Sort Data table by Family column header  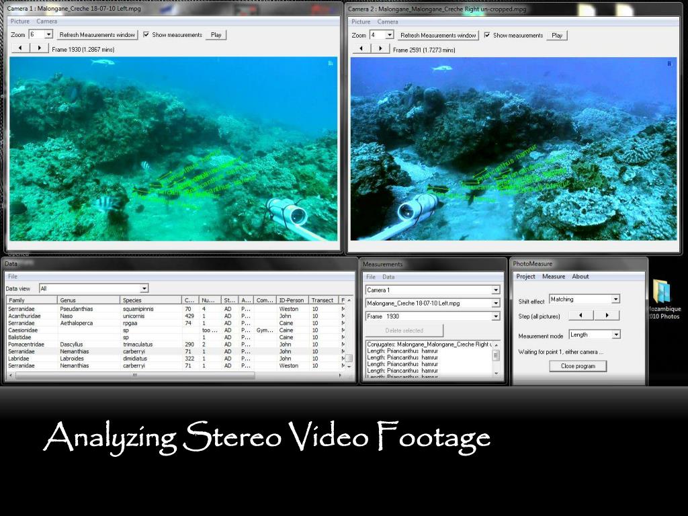pyautogui.click(x=32, y=300)
